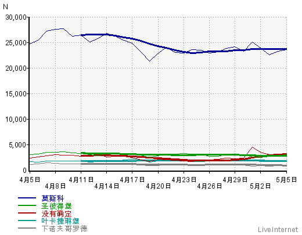302x235 pixels.
Task: Click the 5月2日 date label on axis
Action: point(260,186)
